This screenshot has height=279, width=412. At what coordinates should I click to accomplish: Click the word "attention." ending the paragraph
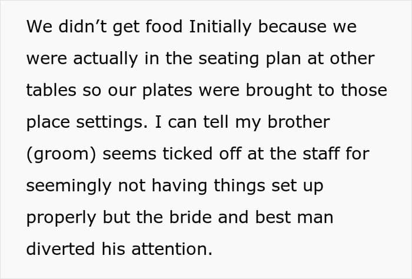coord(172,249)
